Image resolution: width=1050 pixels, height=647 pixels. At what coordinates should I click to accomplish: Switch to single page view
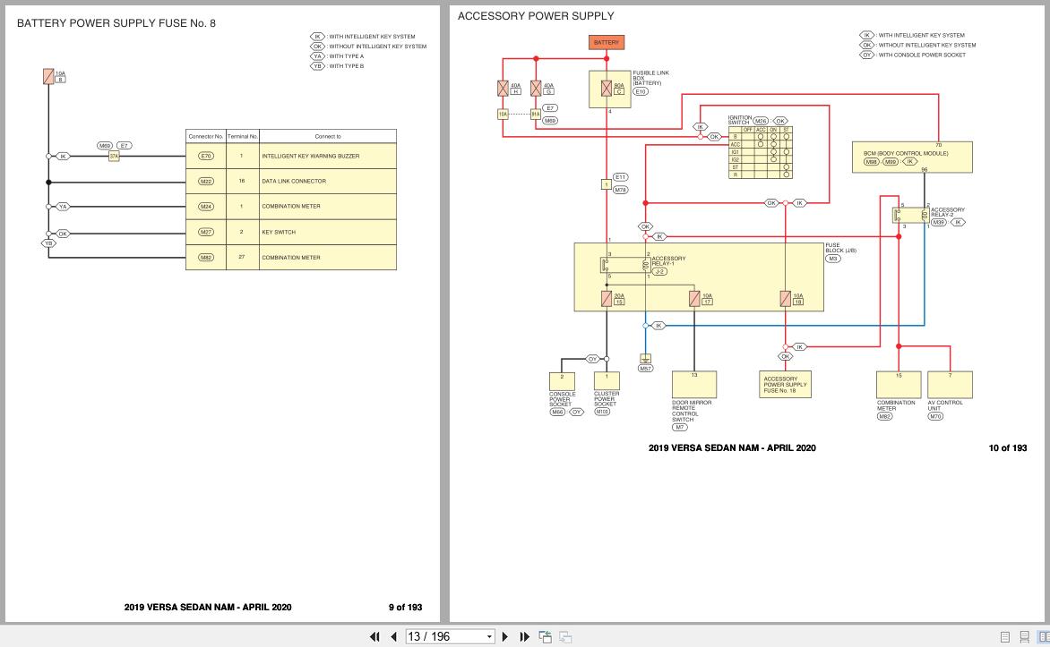point(1004,637)
